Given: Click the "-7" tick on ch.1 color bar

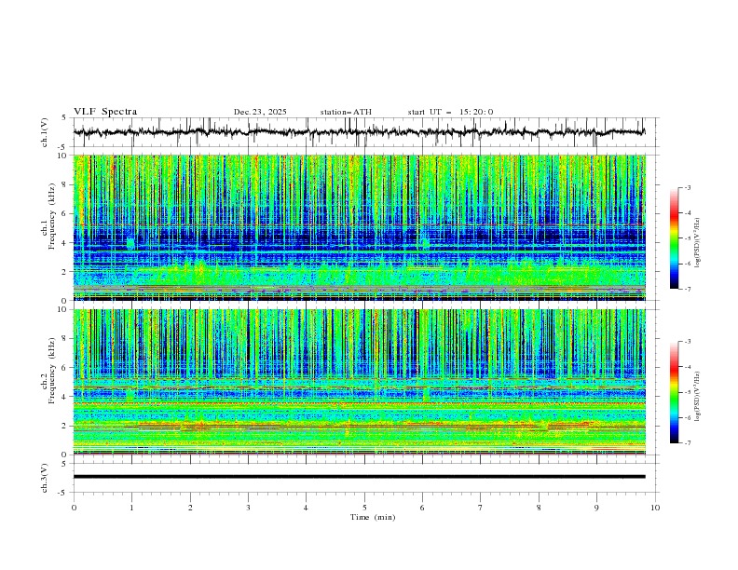Looking at the screenshot, I should 687,289.
